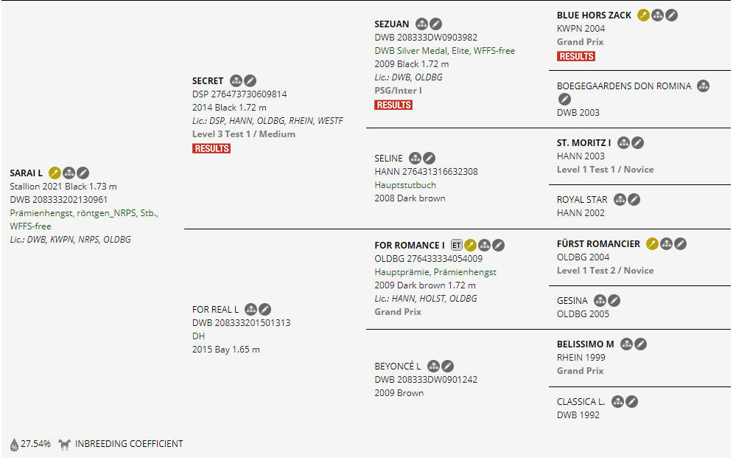This screenshot has height=458, width=736.
Task: Open the SELINE horse name link
Action: [x=388, y=158]
